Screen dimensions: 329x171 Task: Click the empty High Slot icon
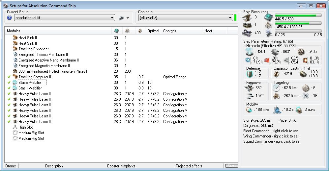[15, 127]
